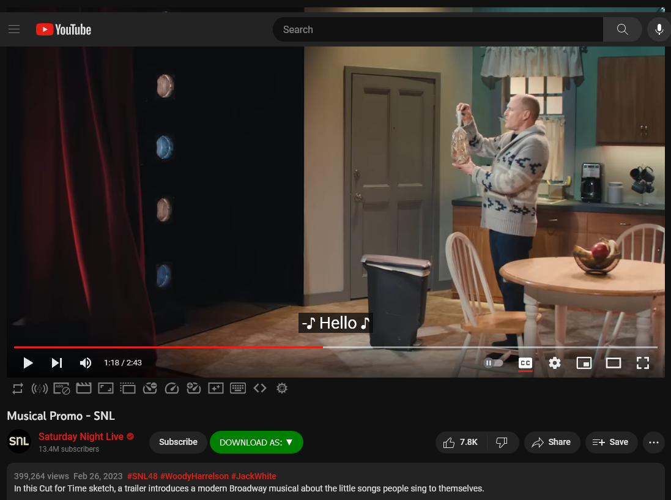Image resolution: width=671 pixels, height=500 pixels.
Task: Click the resize player corners icon
Action: coord(106,388)
